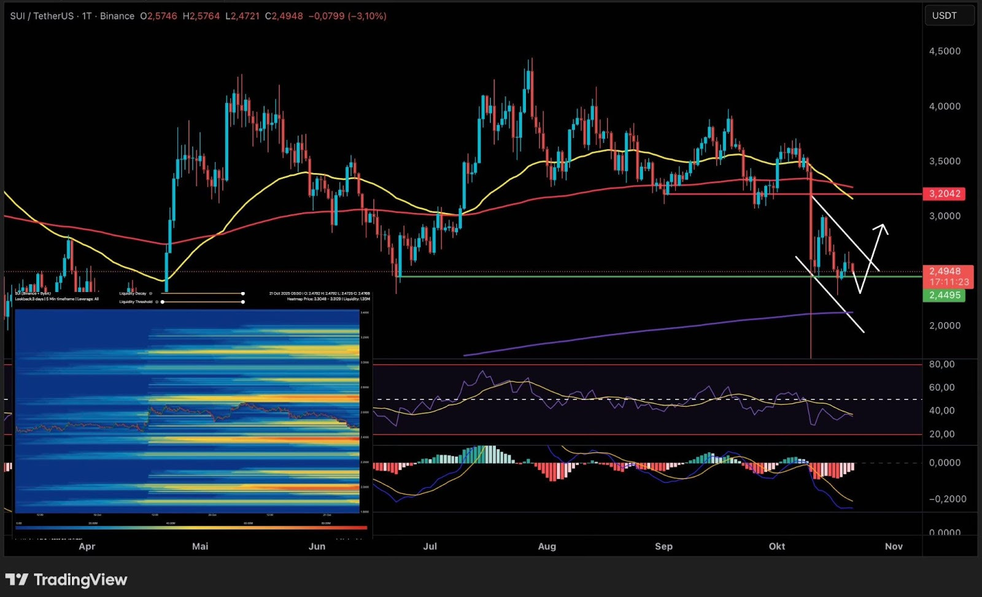Click the Sep label on time axis
982x597 pixels.
point(663,546)
